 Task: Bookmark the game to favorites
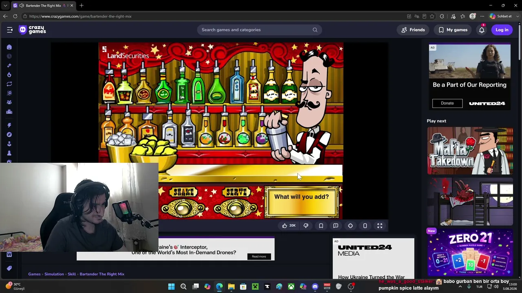click(x=321, y=225)
